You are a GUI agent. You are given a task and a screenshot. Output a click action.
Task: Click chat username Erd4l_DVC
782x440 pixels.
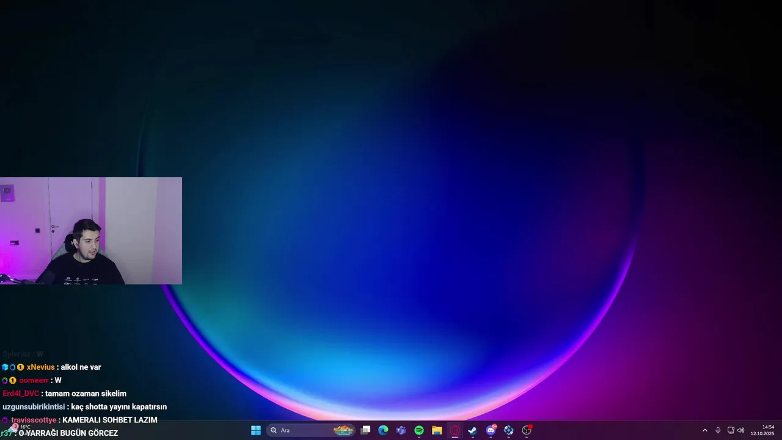[x=21, y=394]
